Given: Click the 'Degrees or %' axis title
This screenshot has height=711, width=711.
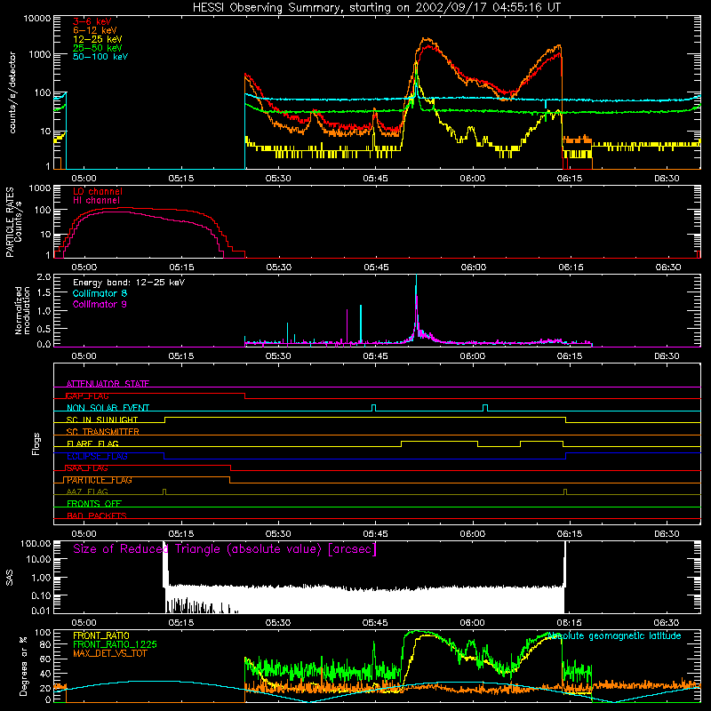Looking at the screenshot, I should 23,666.
